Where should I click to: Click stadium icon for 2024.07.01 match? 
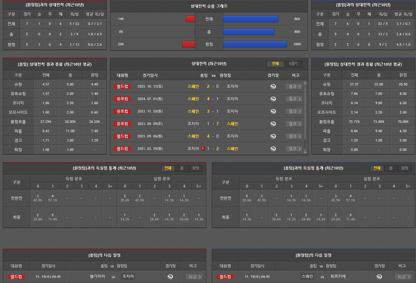273,99
